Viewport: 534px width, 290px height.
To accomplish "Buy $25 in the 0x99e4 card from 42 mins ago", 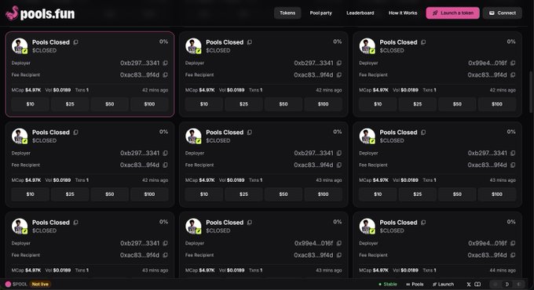I will (418, 104).
